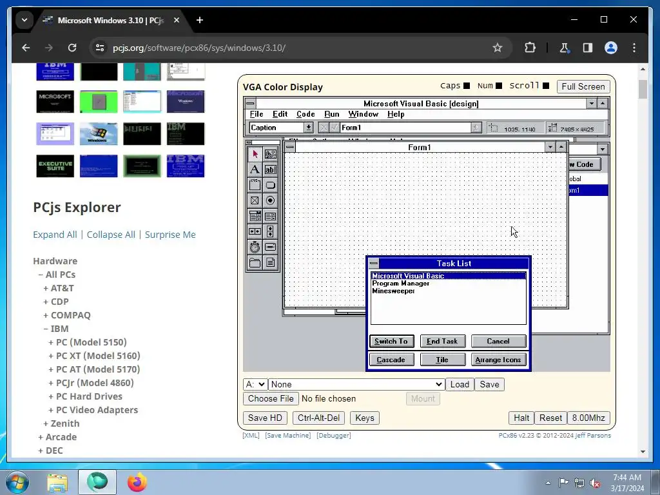Click the Cascade button
660x495 pixels.
click(x=391, y=360)
